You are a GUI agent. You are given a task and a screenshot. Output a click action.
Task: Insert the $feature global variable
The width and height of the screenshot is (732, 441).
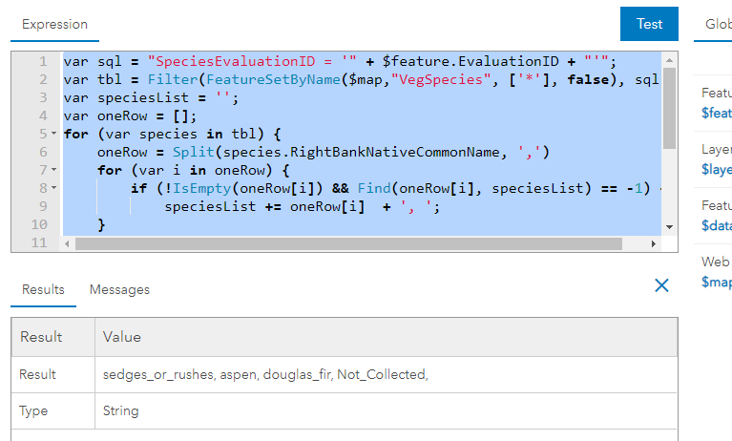point(716,113)
